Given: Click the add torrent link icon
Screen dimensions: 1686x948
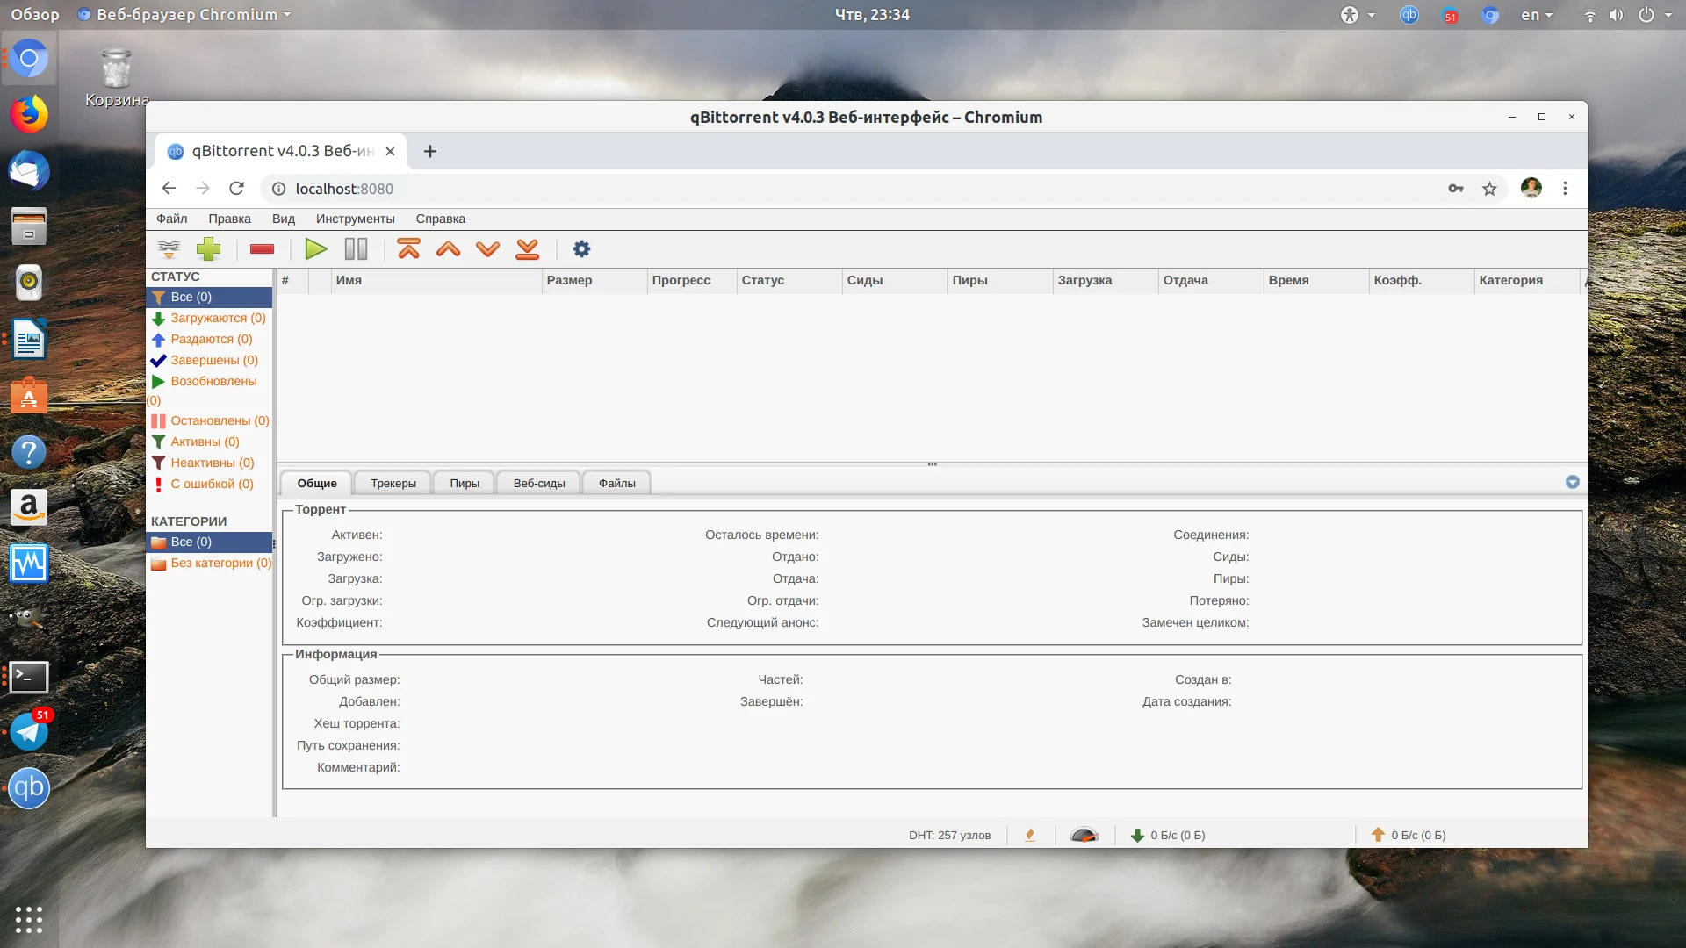Looking at the screenshot, I should (169, 249).
